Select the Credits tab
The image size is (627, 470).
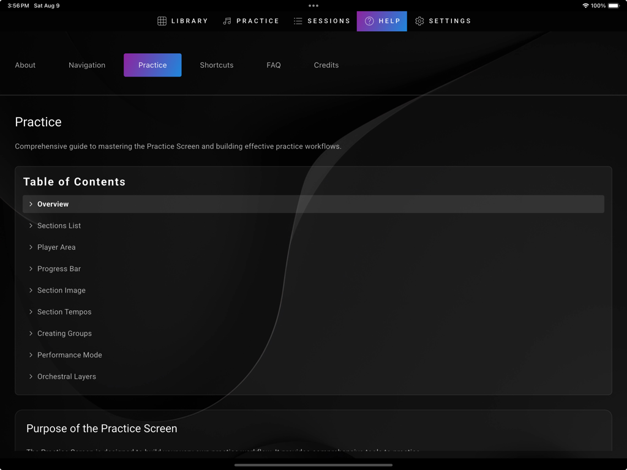326,65
